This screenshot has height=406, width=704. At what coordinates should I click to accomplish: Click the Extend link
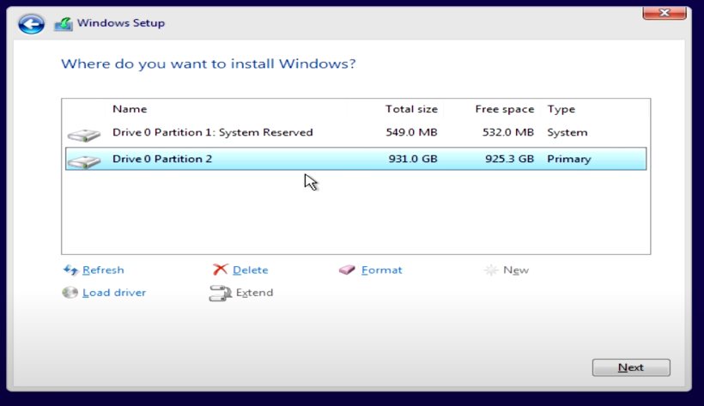click(x=255, y=293)
